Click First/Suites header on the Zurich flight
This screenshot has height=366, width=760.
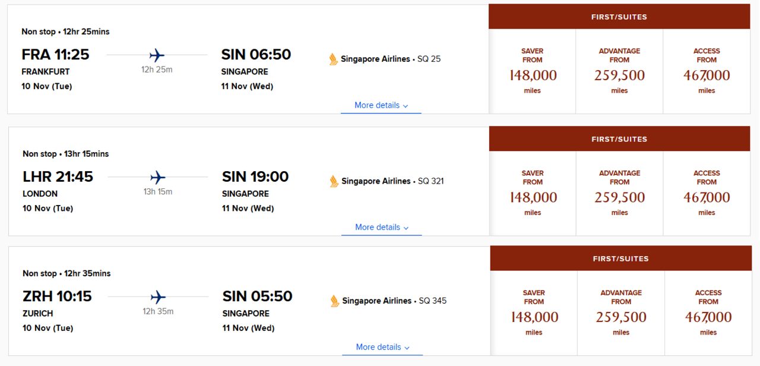(620, 258)
